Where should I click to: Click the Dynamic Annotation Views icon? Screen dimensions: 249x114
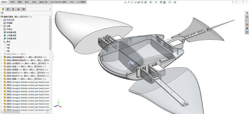(142, 2)
